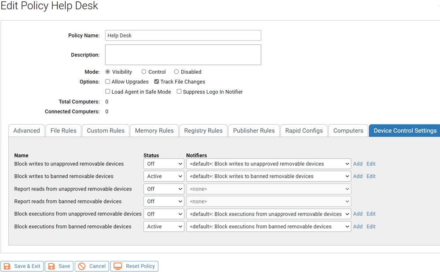Check Suppress Logo In Notifier
Viewport: 440px width, 272px height.
(179, 92)
